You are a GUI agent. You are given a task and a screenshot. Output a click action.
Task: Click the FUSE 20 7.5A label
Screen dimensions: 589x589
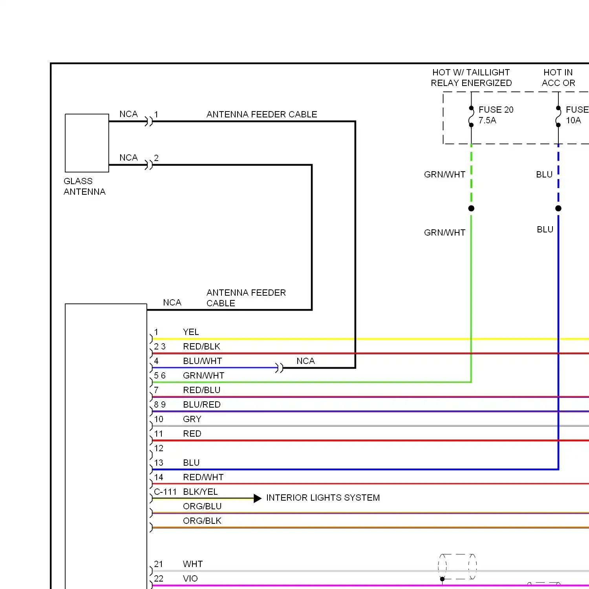496,115
